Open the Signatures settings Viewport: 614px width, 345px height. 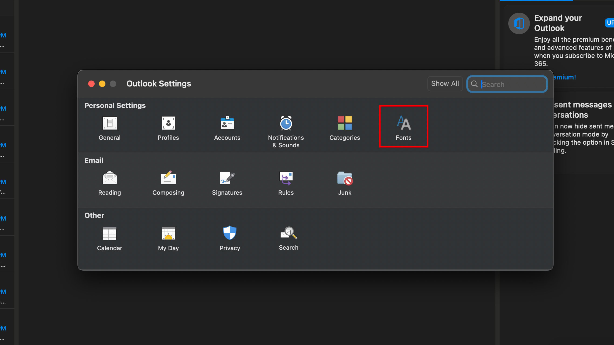pos(227,183)
